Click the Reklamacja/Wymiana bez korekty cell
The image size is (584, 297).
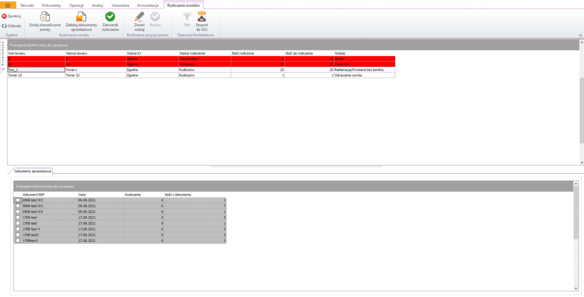(x=364, y=69)
